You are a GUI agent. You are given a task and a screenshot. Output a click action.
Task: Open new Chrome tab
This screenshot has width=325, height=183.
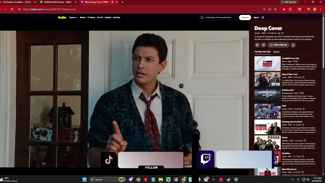tap(123, 2)
